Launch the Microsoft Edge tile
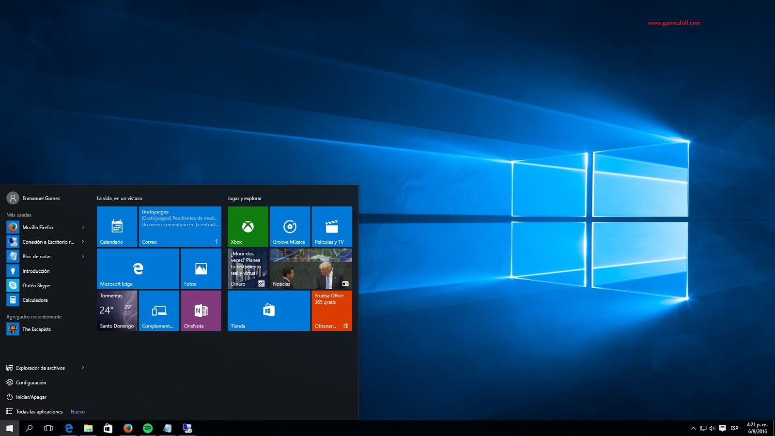Viewport: 775px width, 436px height. 138,269
